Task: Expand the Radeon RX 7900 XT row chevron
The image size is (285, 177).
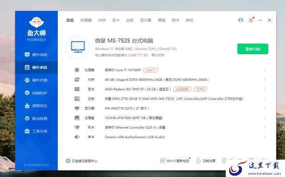Action: [265, 89]
